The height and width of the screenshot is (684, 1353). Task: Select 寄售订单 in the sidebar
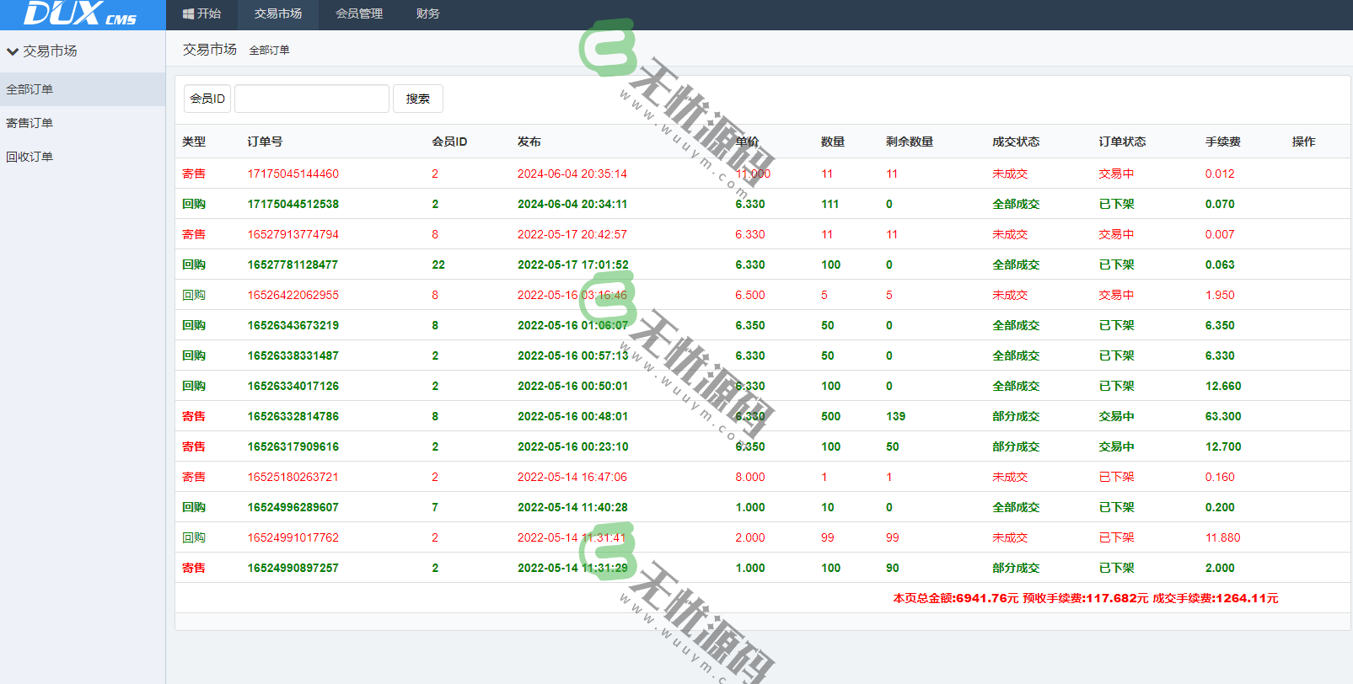(30, 123)
